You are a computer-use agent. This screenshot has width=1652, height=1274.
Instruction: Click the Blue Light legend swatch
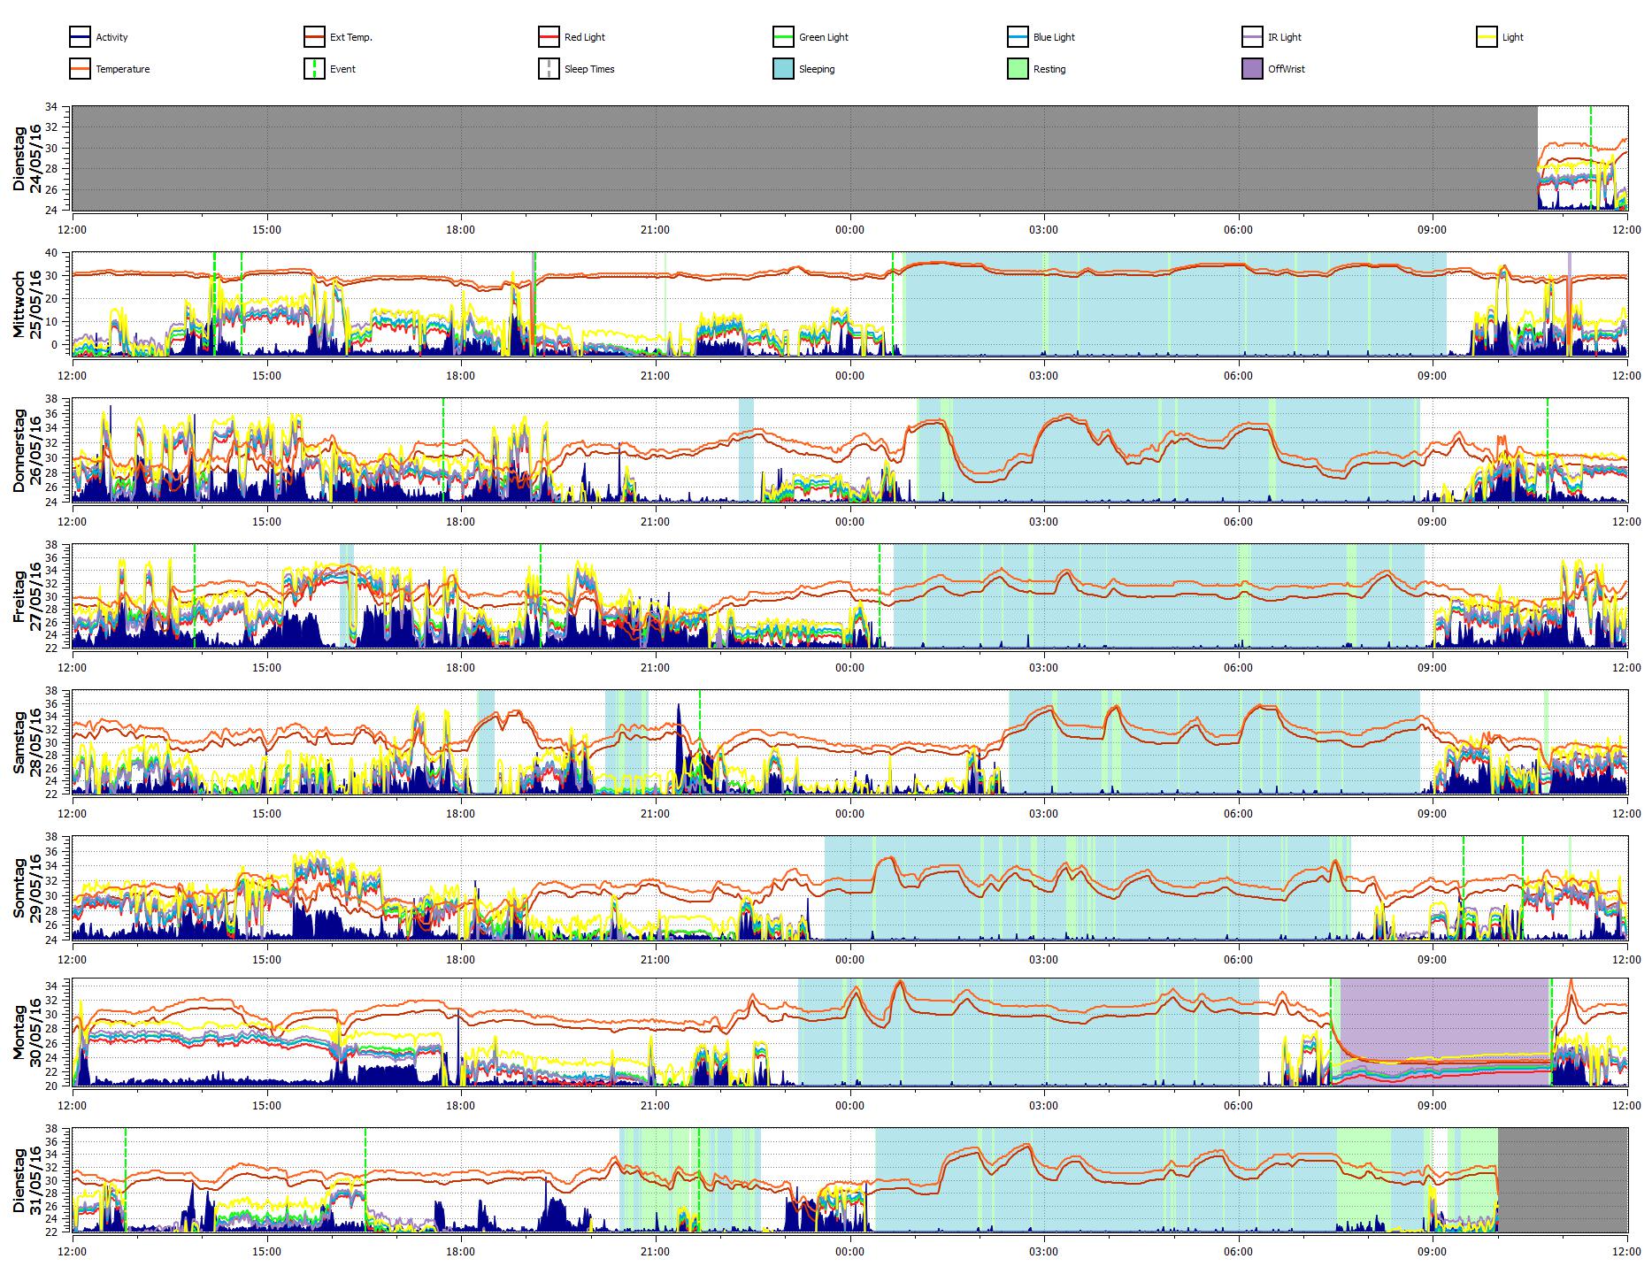1018,37
